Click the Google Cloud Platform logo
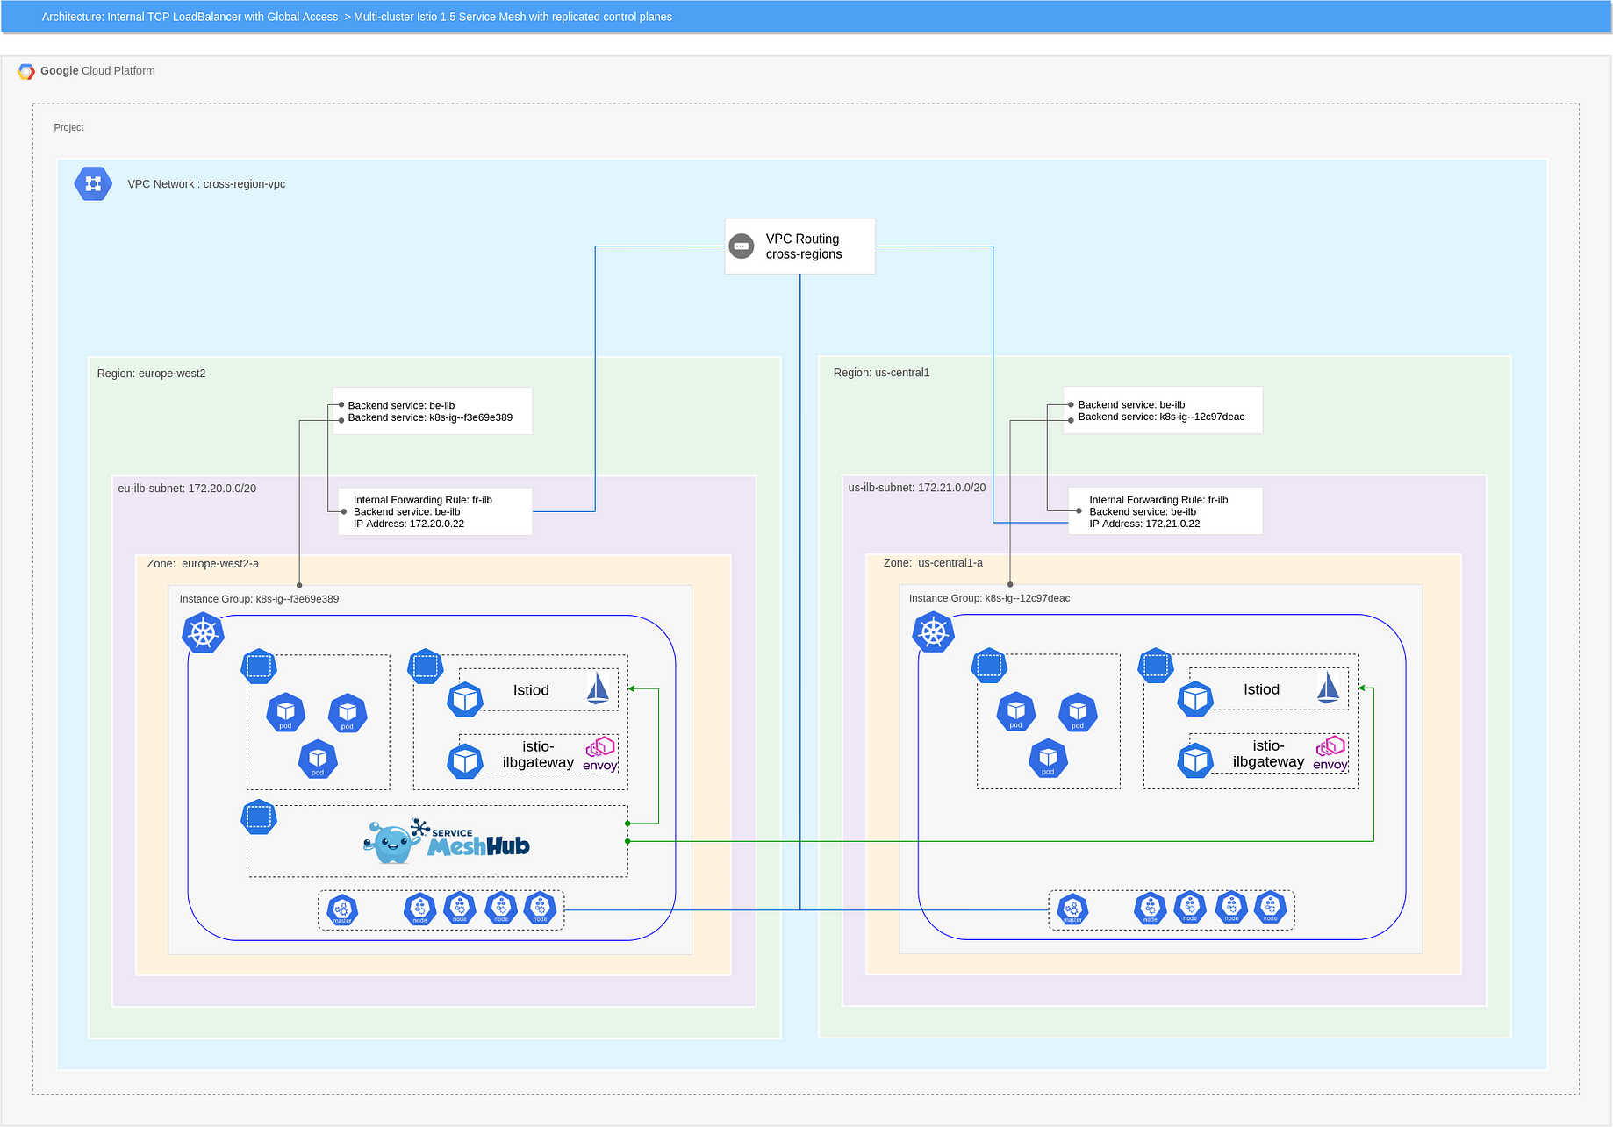Screen dimensions: 1613x1127 (26, 71)
